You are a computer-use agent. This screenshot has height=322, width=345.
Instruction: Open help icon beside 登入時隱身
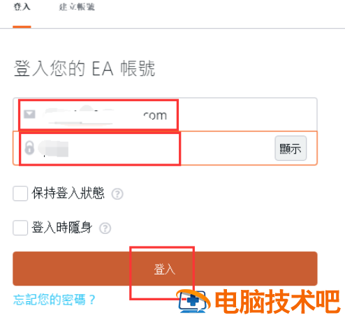(105, 228)
